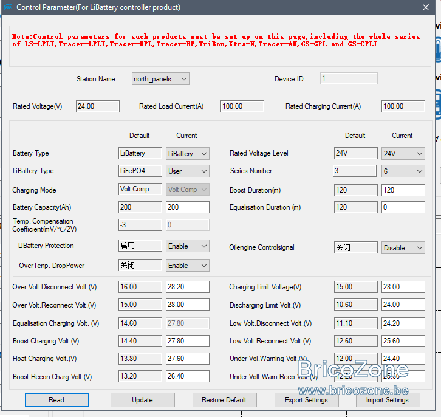The width and height of the screenshot is (441, 417).
Task: Click the EPEVER app icon in title bar
Action: [x=8, y=7]
